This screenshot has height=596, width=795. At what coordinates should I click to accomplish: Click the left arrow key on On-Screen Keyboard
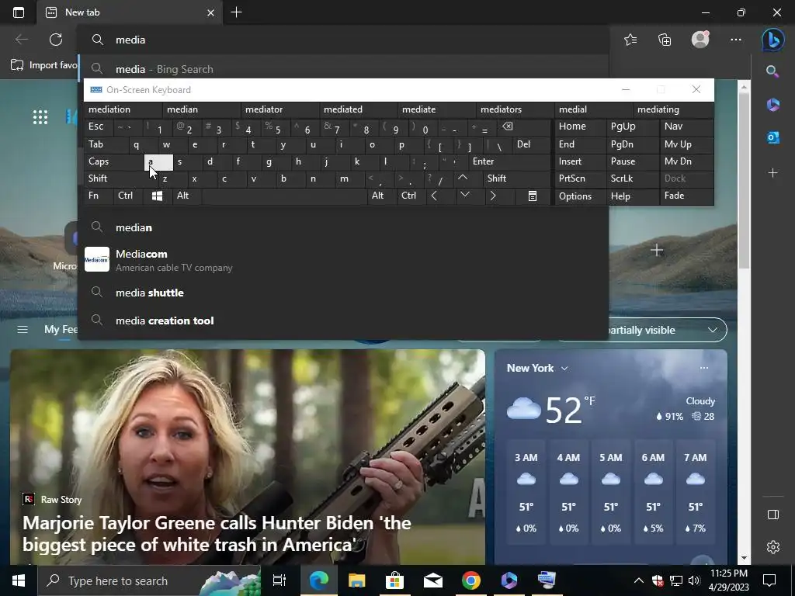tap(434, 196)
